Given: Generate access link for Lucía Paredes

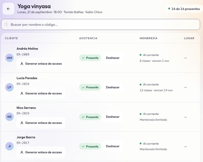Looking at the screenshot, I should click(41, 93).
